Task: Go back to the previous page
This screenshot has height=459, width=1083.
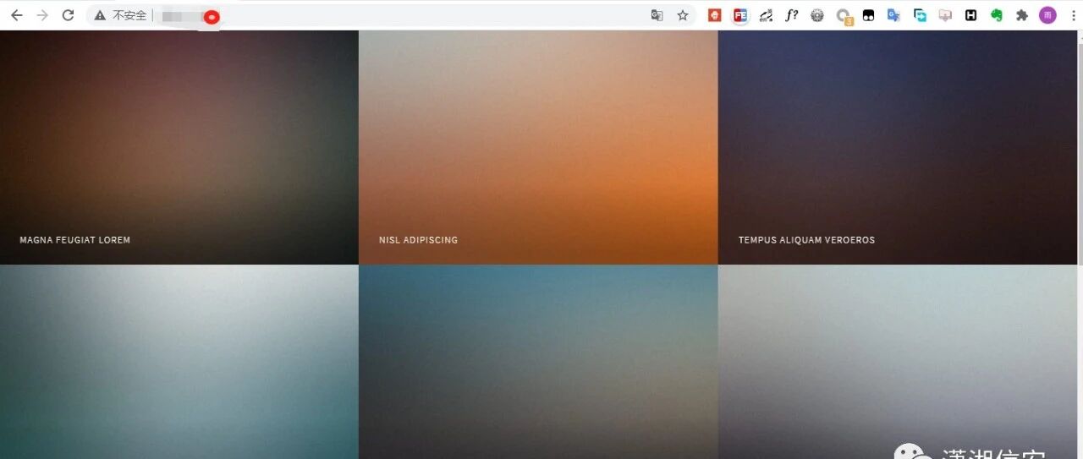Action: 16,15
